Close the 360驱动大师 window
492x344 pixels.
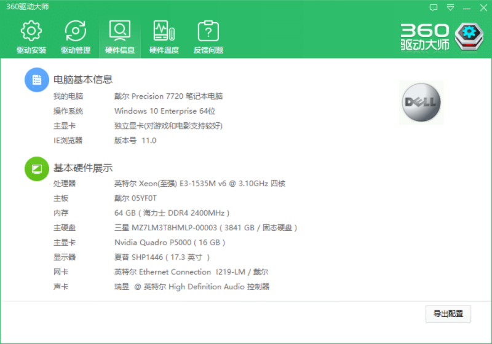483,7
